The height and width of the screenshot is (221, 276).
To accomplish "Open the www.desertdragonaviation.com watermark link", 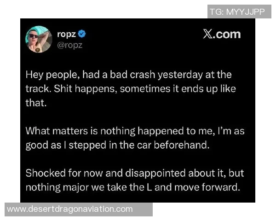I will coord(70,209).
